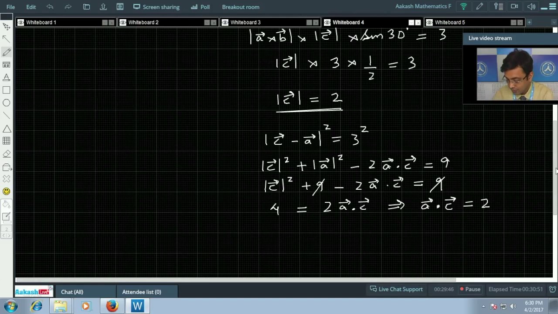
Task: Close the Whiteboard 1 tab
Action: coord(112,22)
